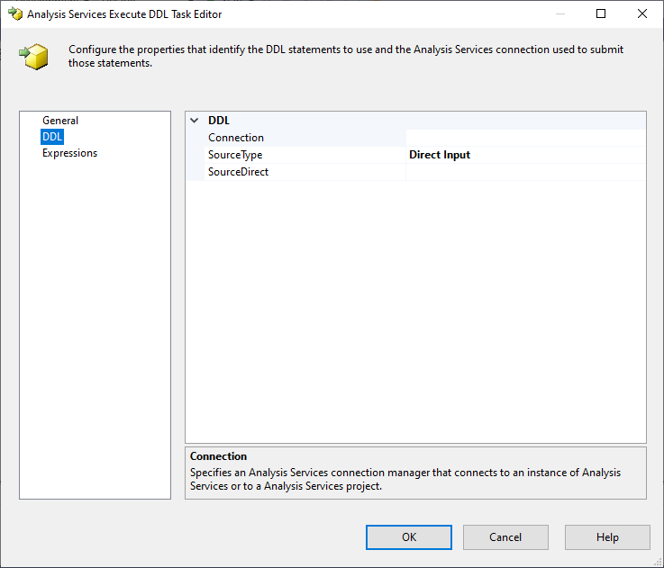Click the empty SourceDirect value field
664x568 pixels.
[x=525, y=172]
